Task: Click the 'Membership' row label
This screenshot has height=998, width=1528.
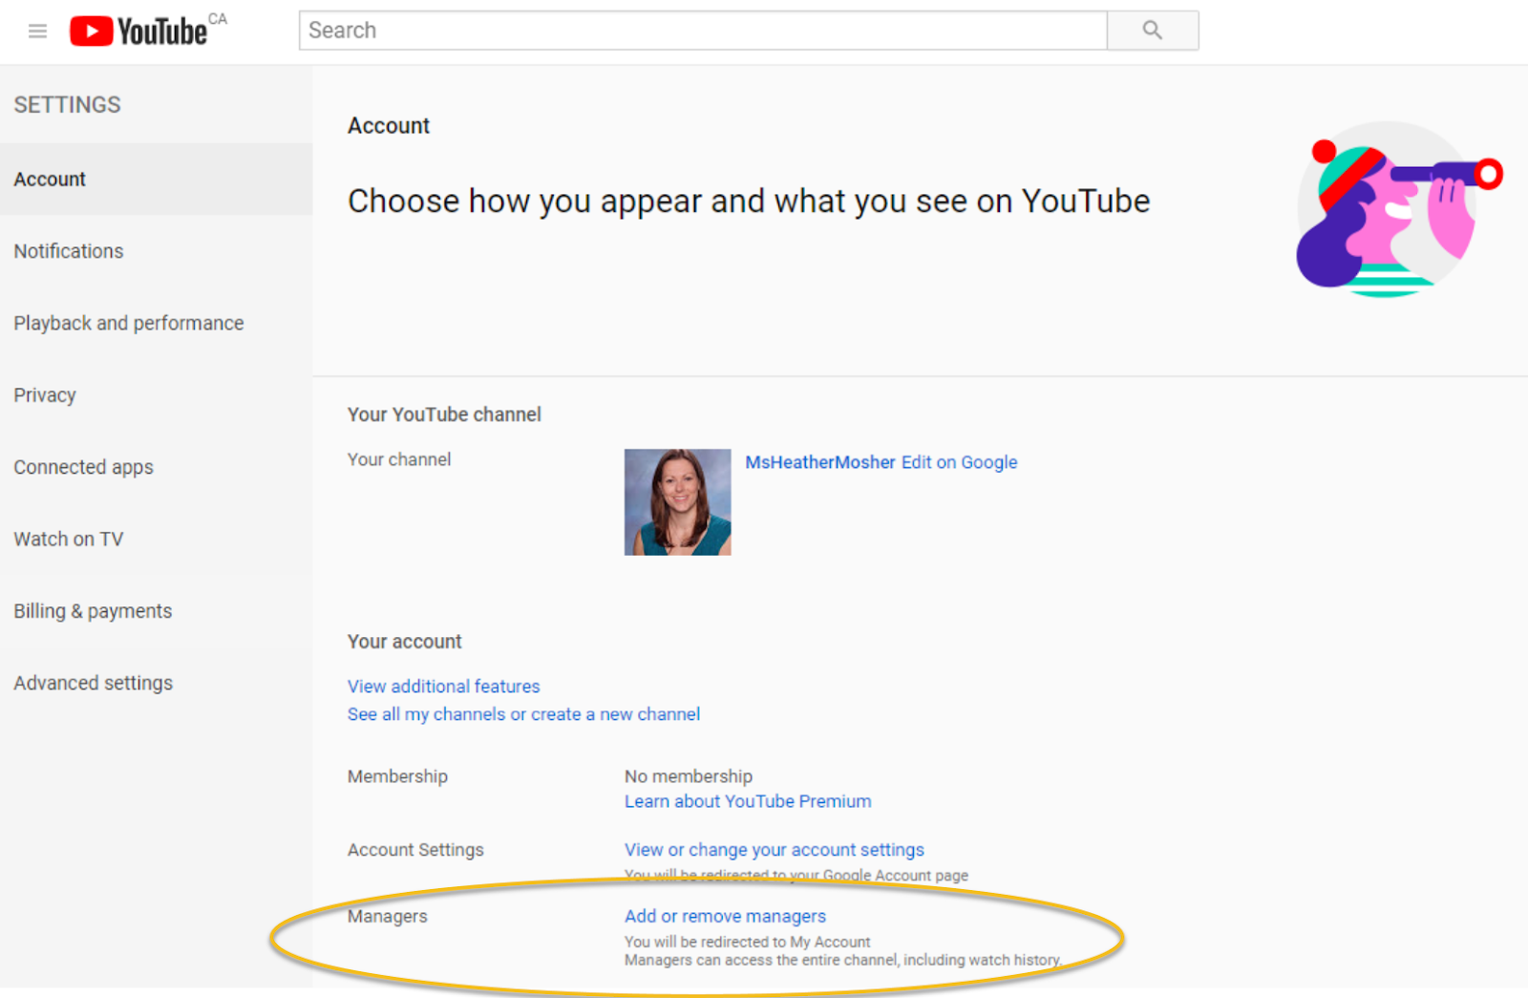Action: (x=397, y=776)
